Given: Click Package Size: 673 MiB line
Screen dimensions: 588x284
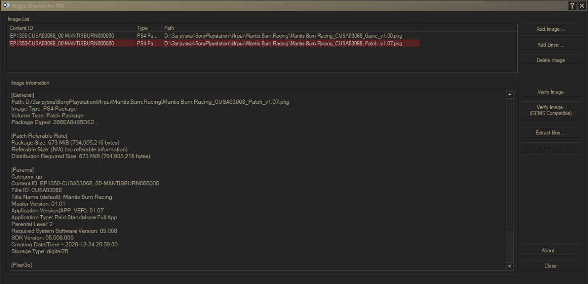Looking at the screenshot, I should click(x=65, y=143).
